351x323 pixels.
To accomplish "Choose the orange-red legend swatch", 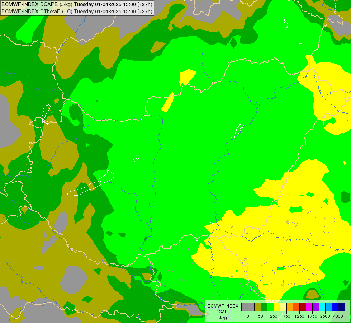I will 297,307.
